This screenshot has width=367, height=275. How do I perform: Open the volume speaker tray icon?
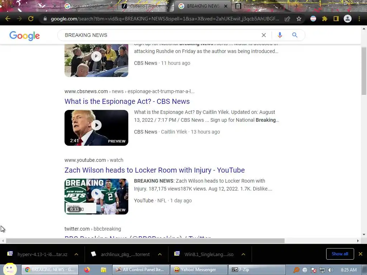click(x=330, y=270)
